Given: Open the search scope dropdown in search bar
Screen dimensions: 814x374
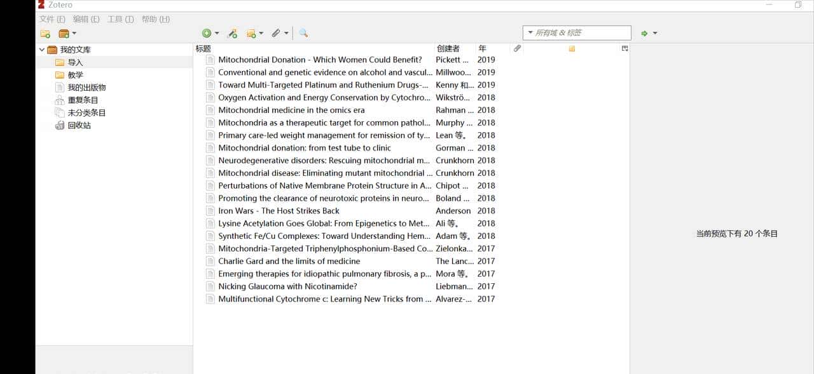Looking at the screenshot, I should point(530,32).
